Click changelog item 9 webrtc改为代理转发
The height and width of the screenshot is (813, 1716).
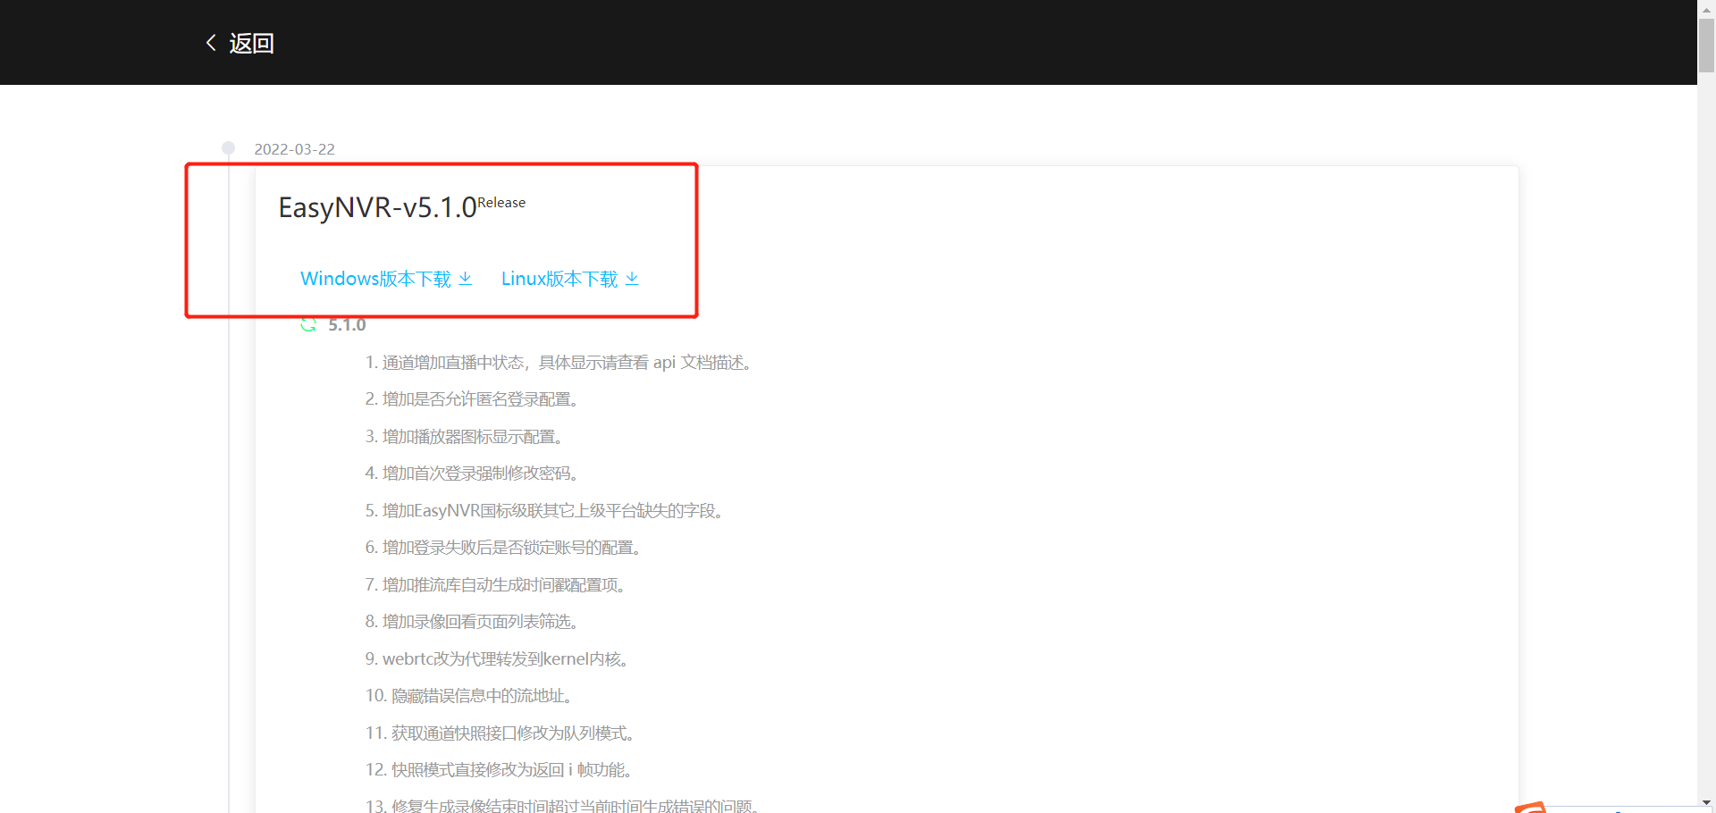point(500,659)
